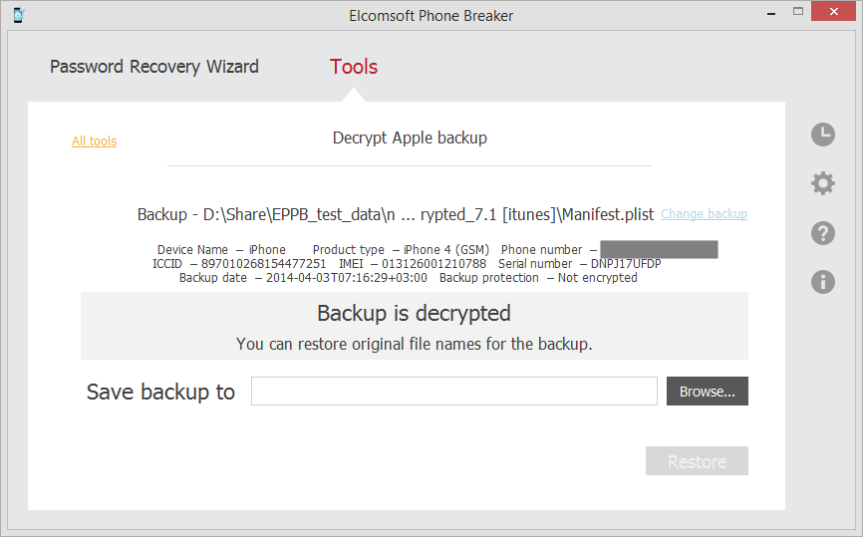
Task: Click the Change backup link
Action: (x=704, y=214)
